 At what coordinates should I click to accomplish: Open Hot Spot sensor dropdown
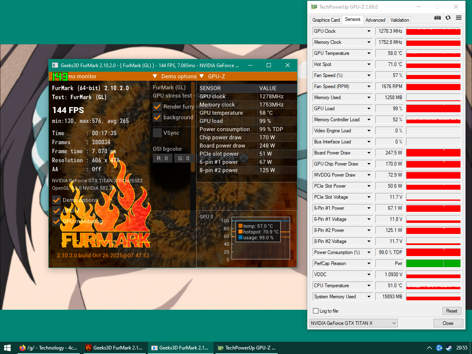pos(343,64)
